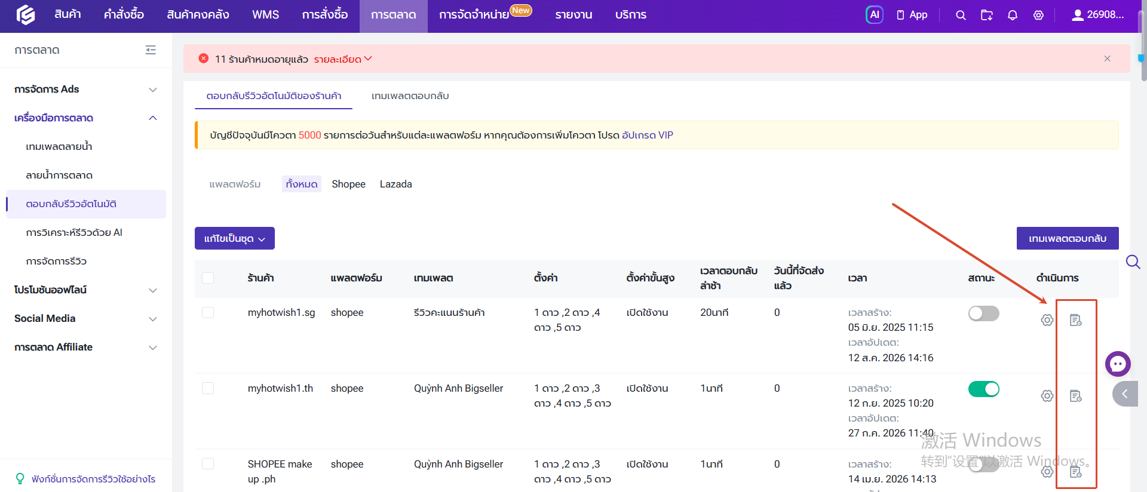The image size is (1147, 492).
Task: Open log icon for SHOPEE make up .ph row
Action: tap(1076, 472)
